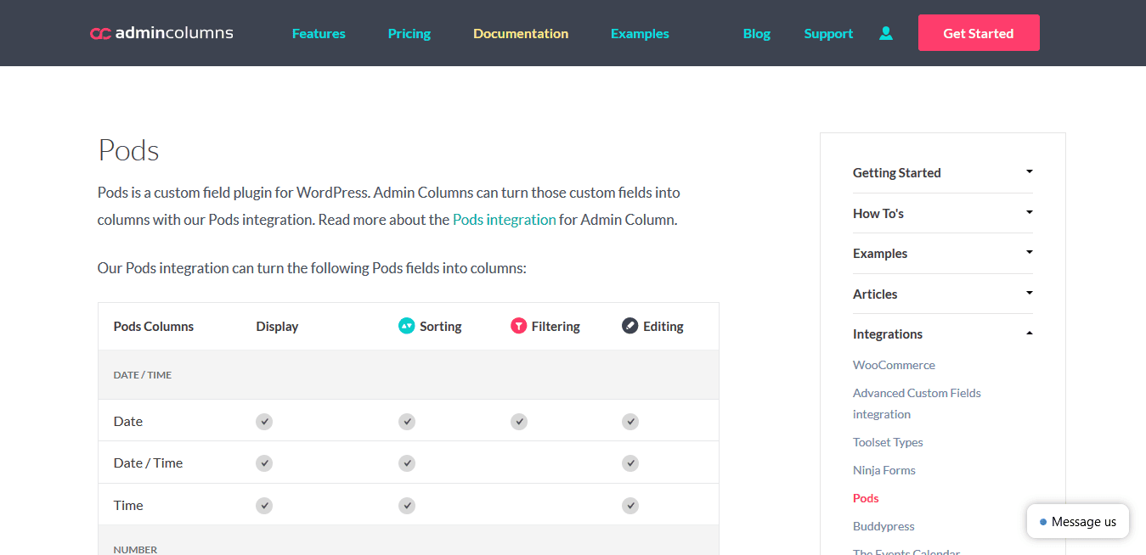The height and width of the screenshot is (555, 1146).
Task: Click the Time row Display checkmark
Action: click(264, 505)
